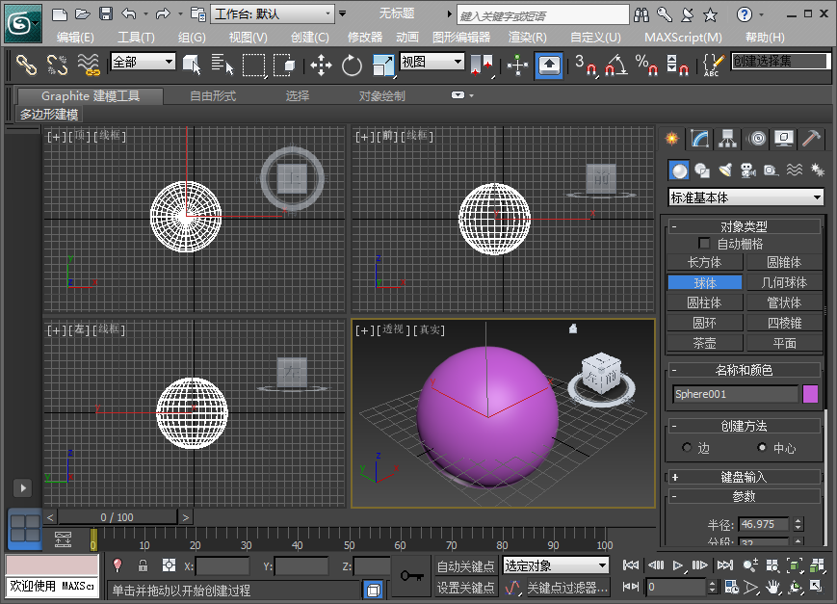Activate the Select and Rotate tool
Image resolution: width=837 pixels, height=604 pixels.
352,66
